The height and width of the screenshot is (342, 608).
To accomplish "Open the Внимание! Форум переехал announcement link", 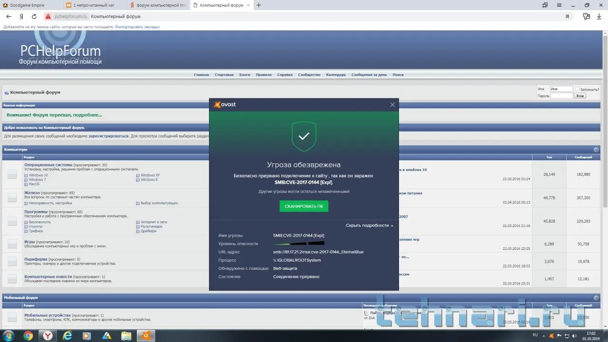I will click(54, 115).
